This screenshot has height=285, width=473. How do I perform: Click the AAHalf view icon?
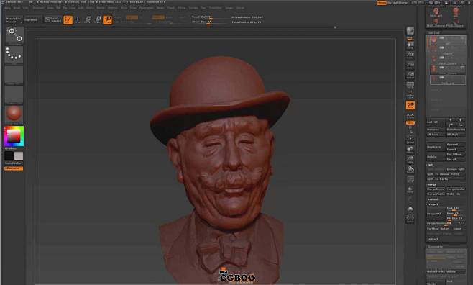point(410,75)
